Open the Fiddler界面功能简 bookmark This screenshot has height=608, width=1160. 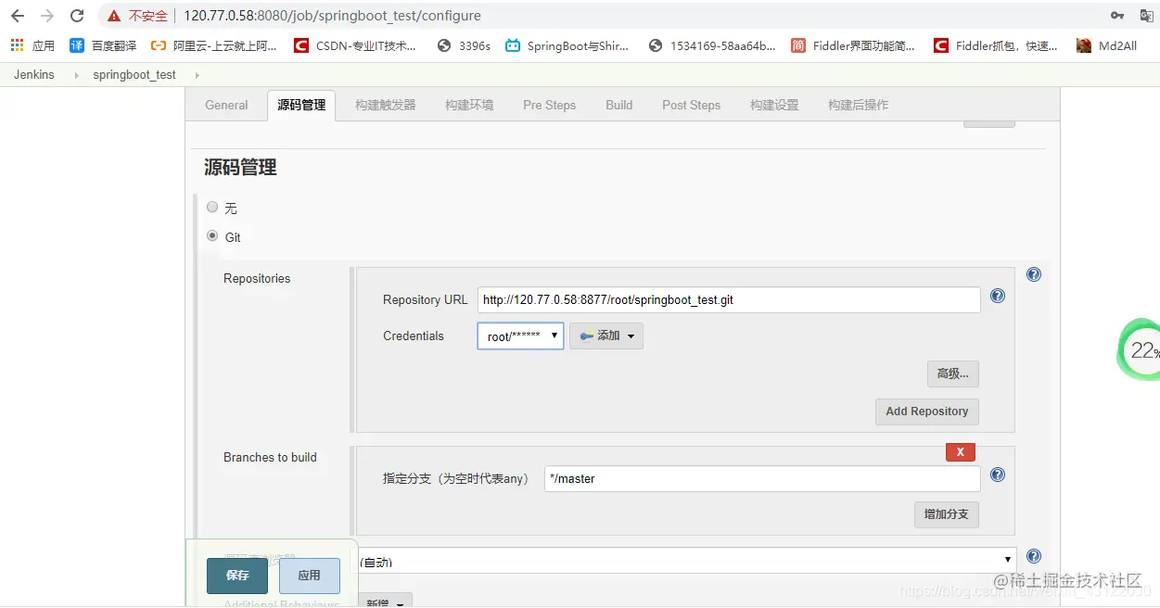coord(853,45)
